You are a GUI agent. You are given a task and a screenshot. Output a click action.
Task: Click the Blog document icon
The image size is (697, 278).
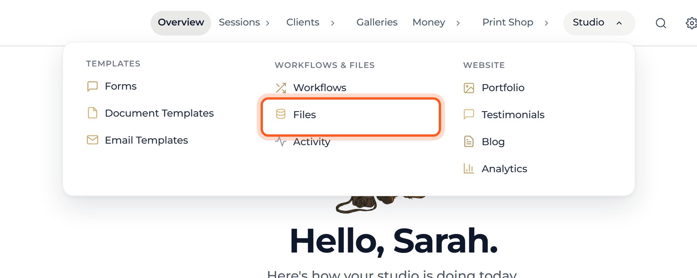[x=469, y=142]
